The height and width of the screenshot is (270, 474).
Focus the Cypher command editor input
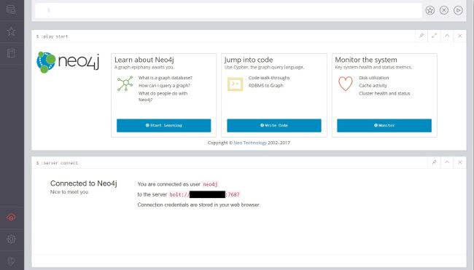click(228, 11)
